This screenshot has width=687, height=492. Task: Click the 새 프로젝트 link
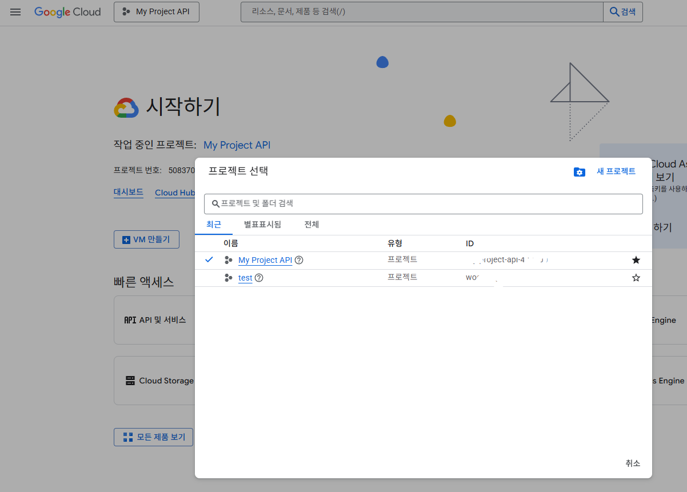tap(616, 171)
